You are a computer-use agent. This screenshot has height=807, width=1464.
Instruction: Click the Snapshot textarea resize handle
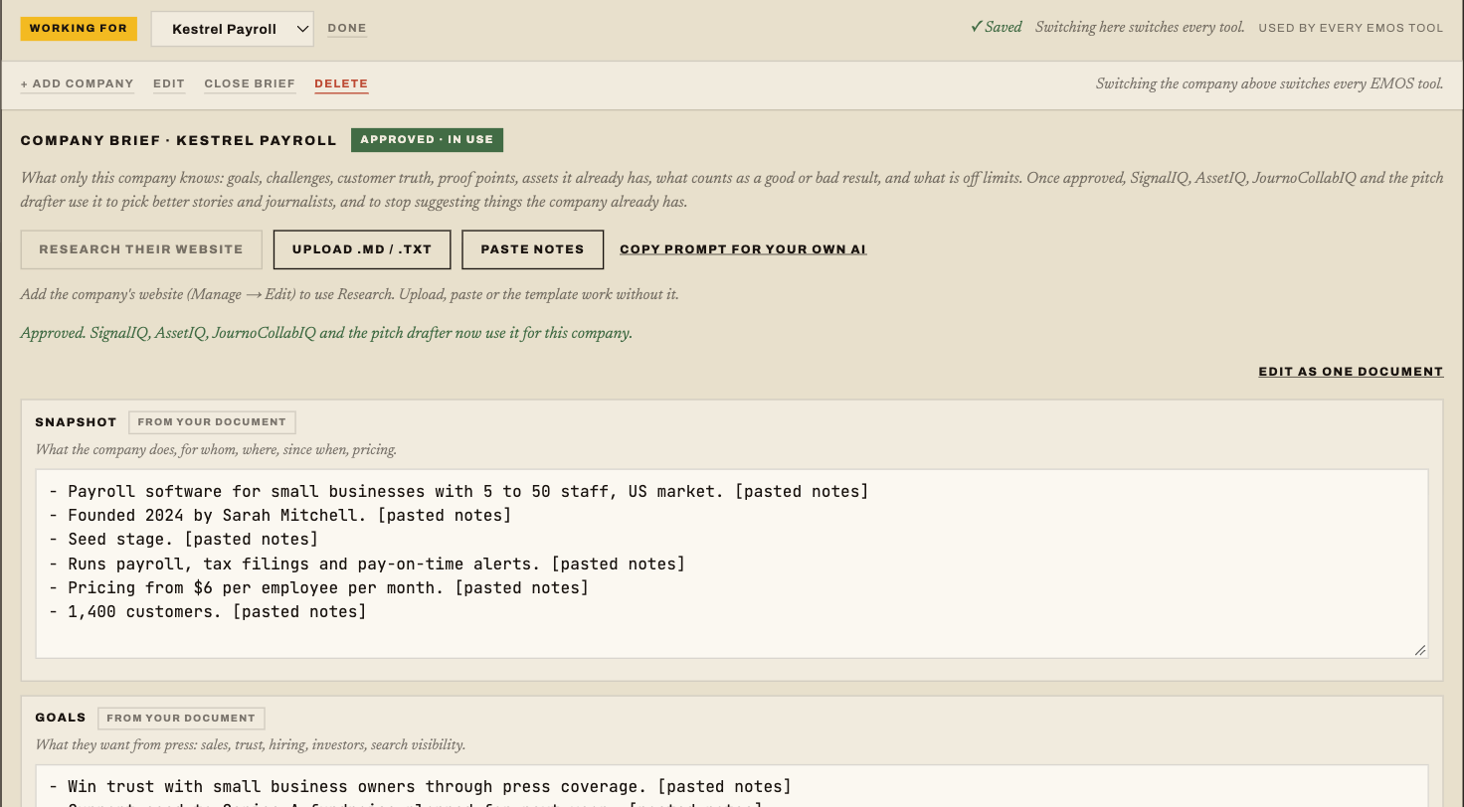(x=1420, y=650)
